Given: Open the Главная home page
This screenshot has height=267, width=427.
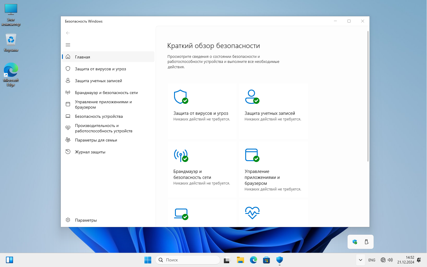Looking at the screenshot, I should point(108,57).
